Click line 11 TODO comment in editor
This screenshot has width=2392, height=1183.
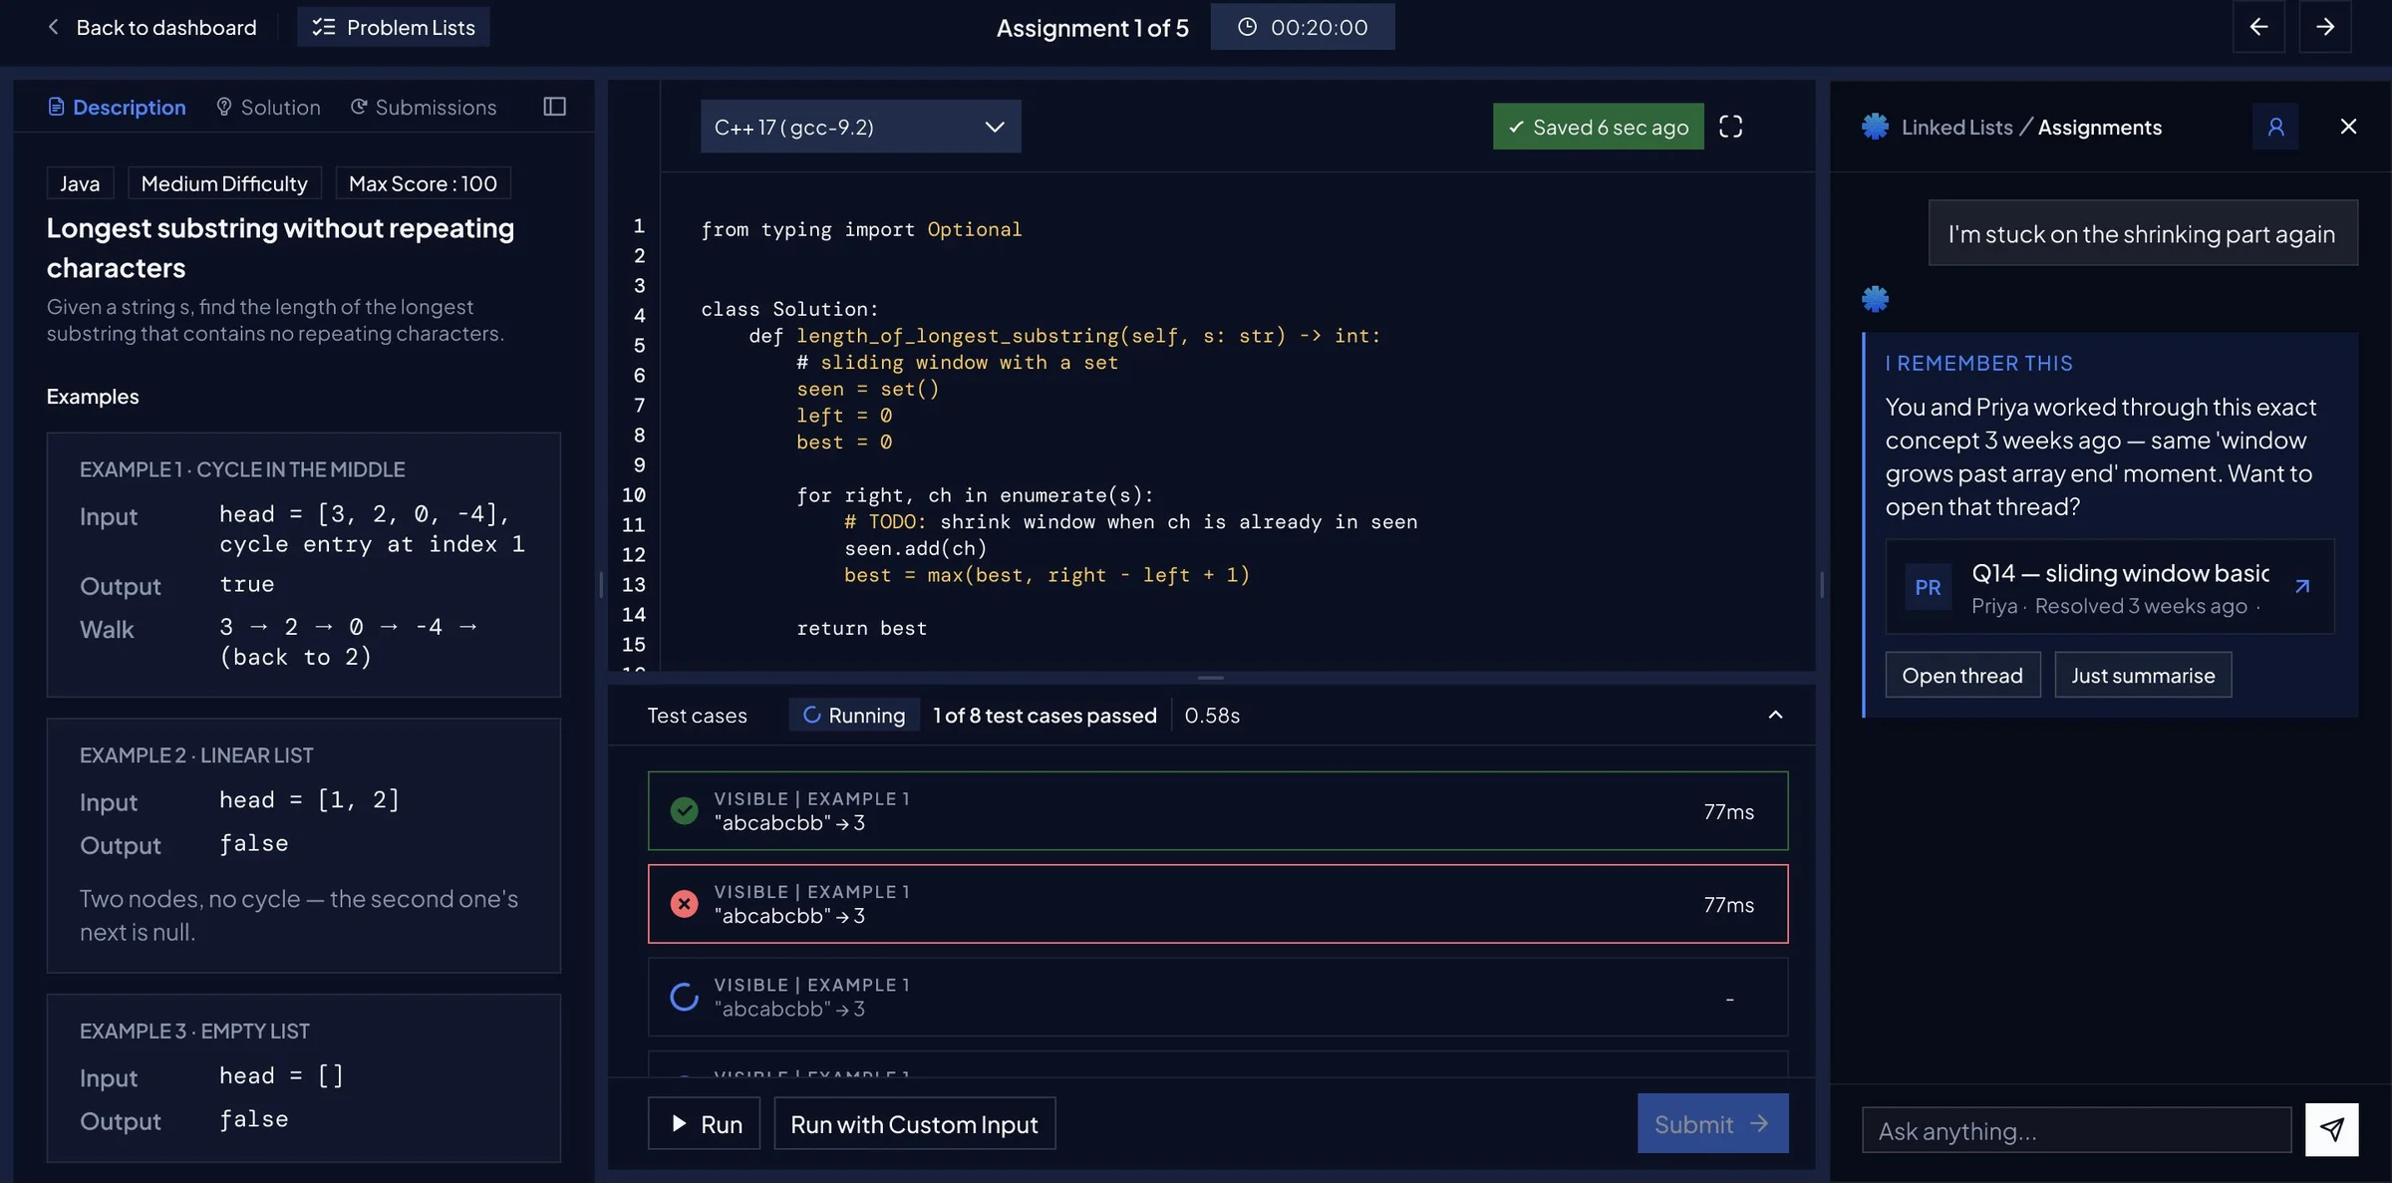[x=1130, y=521]
